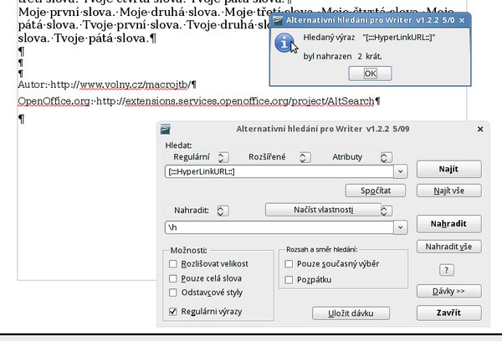Click text 'Tvoje pátá slova.' in document
The height and width of the screenshot is (341, 502).
click(x=101, y=38)
